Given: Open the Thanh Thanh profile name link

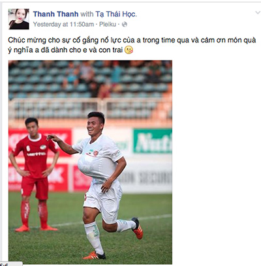Looking at the screenshot, I should click(x=55, y=14).
